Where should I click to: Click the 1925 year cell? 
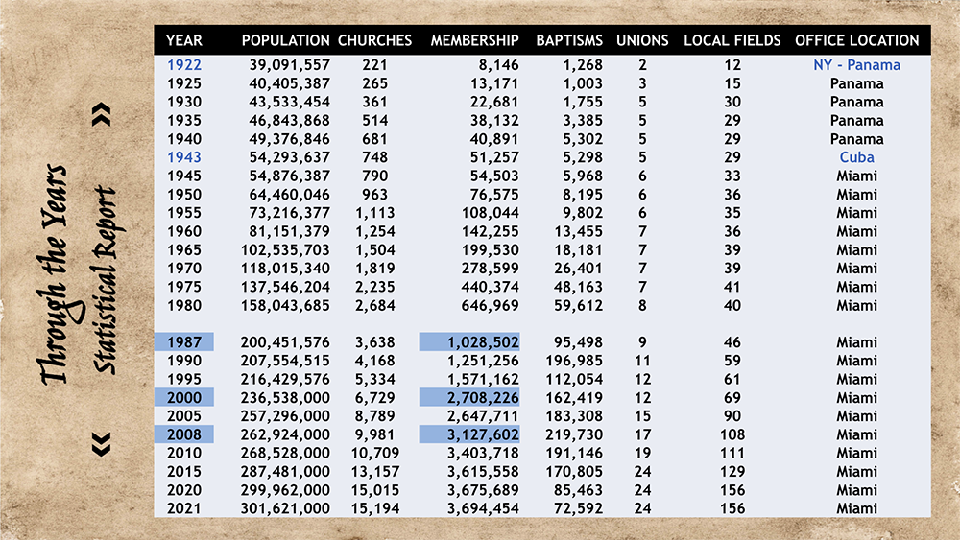click(x=184, y=83)
